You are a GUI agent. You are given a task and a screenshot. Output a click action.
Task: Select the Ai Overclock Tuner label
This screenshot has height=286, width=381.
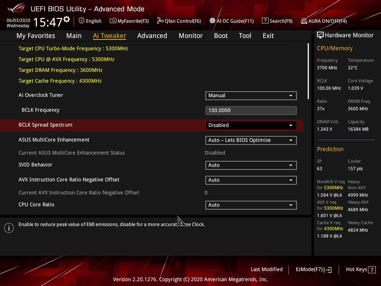[x=41, y=95]
